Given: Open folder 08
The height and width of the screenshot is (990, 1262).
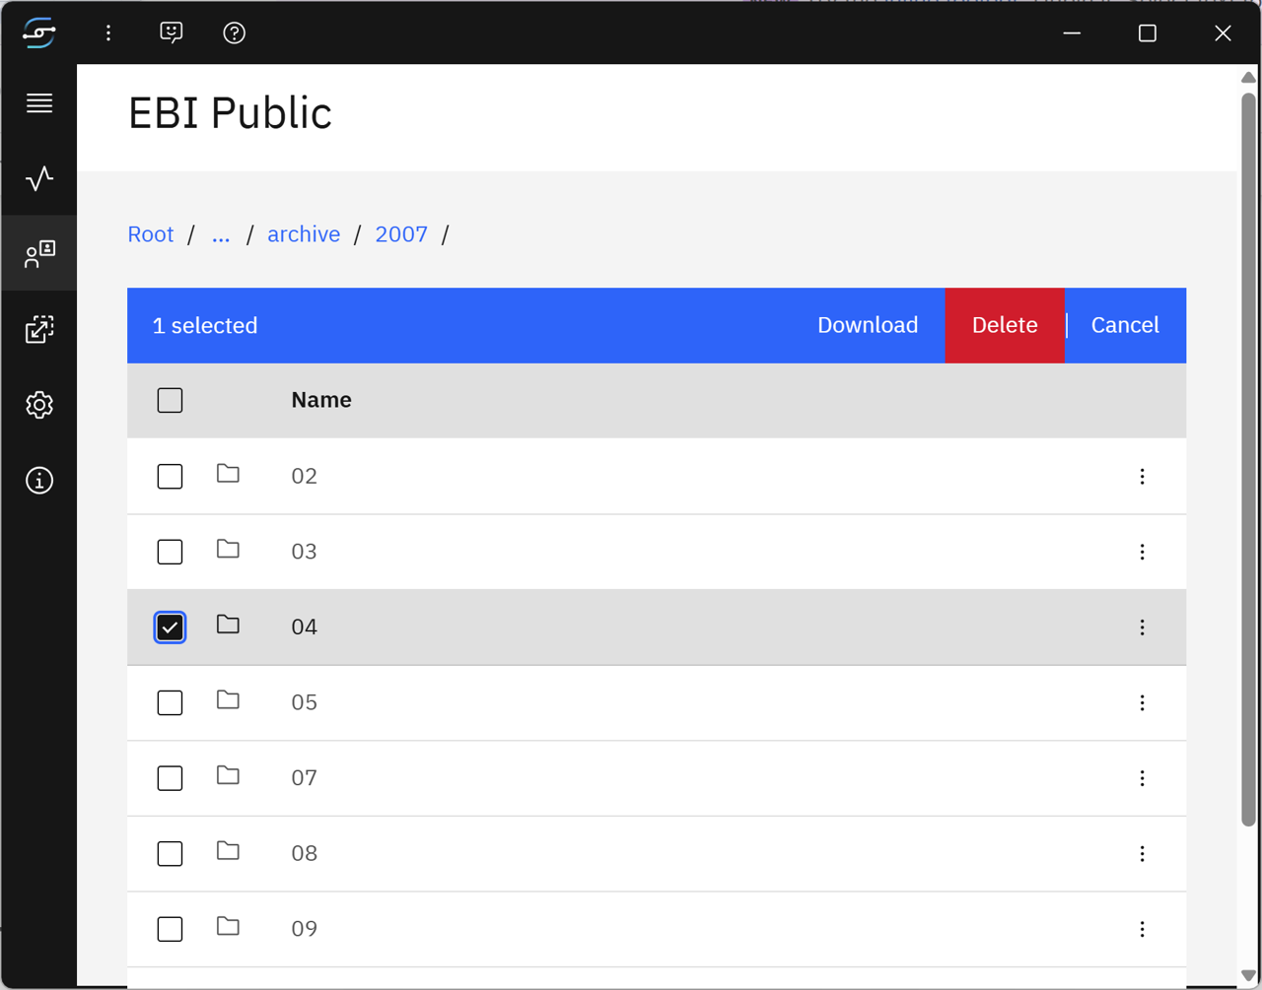Looking at the screenshot, I should coord(305,853).
